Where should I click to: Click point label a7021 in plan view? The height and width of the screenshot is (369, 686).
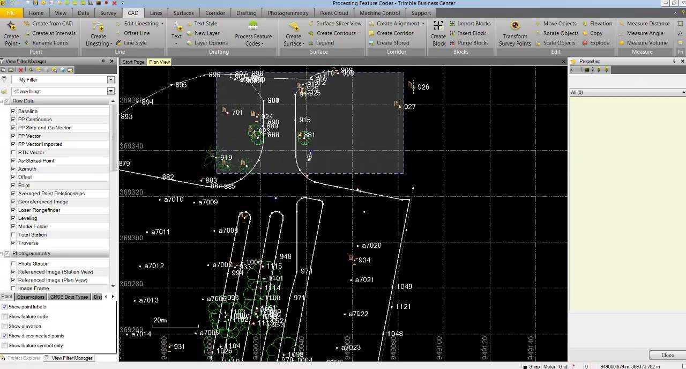pyautogui.click(x=364, y=280)
